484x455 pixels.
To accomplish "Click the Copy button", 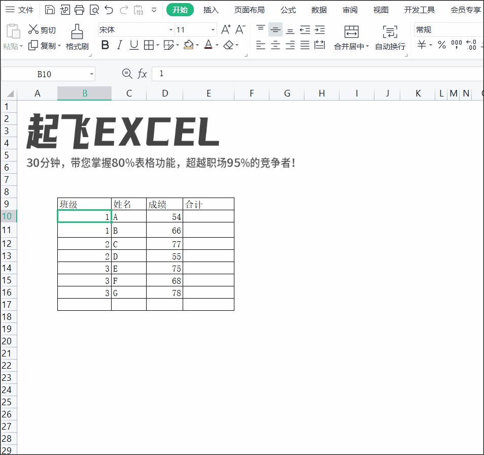I will pyautogui.click(x=42, y=46).
